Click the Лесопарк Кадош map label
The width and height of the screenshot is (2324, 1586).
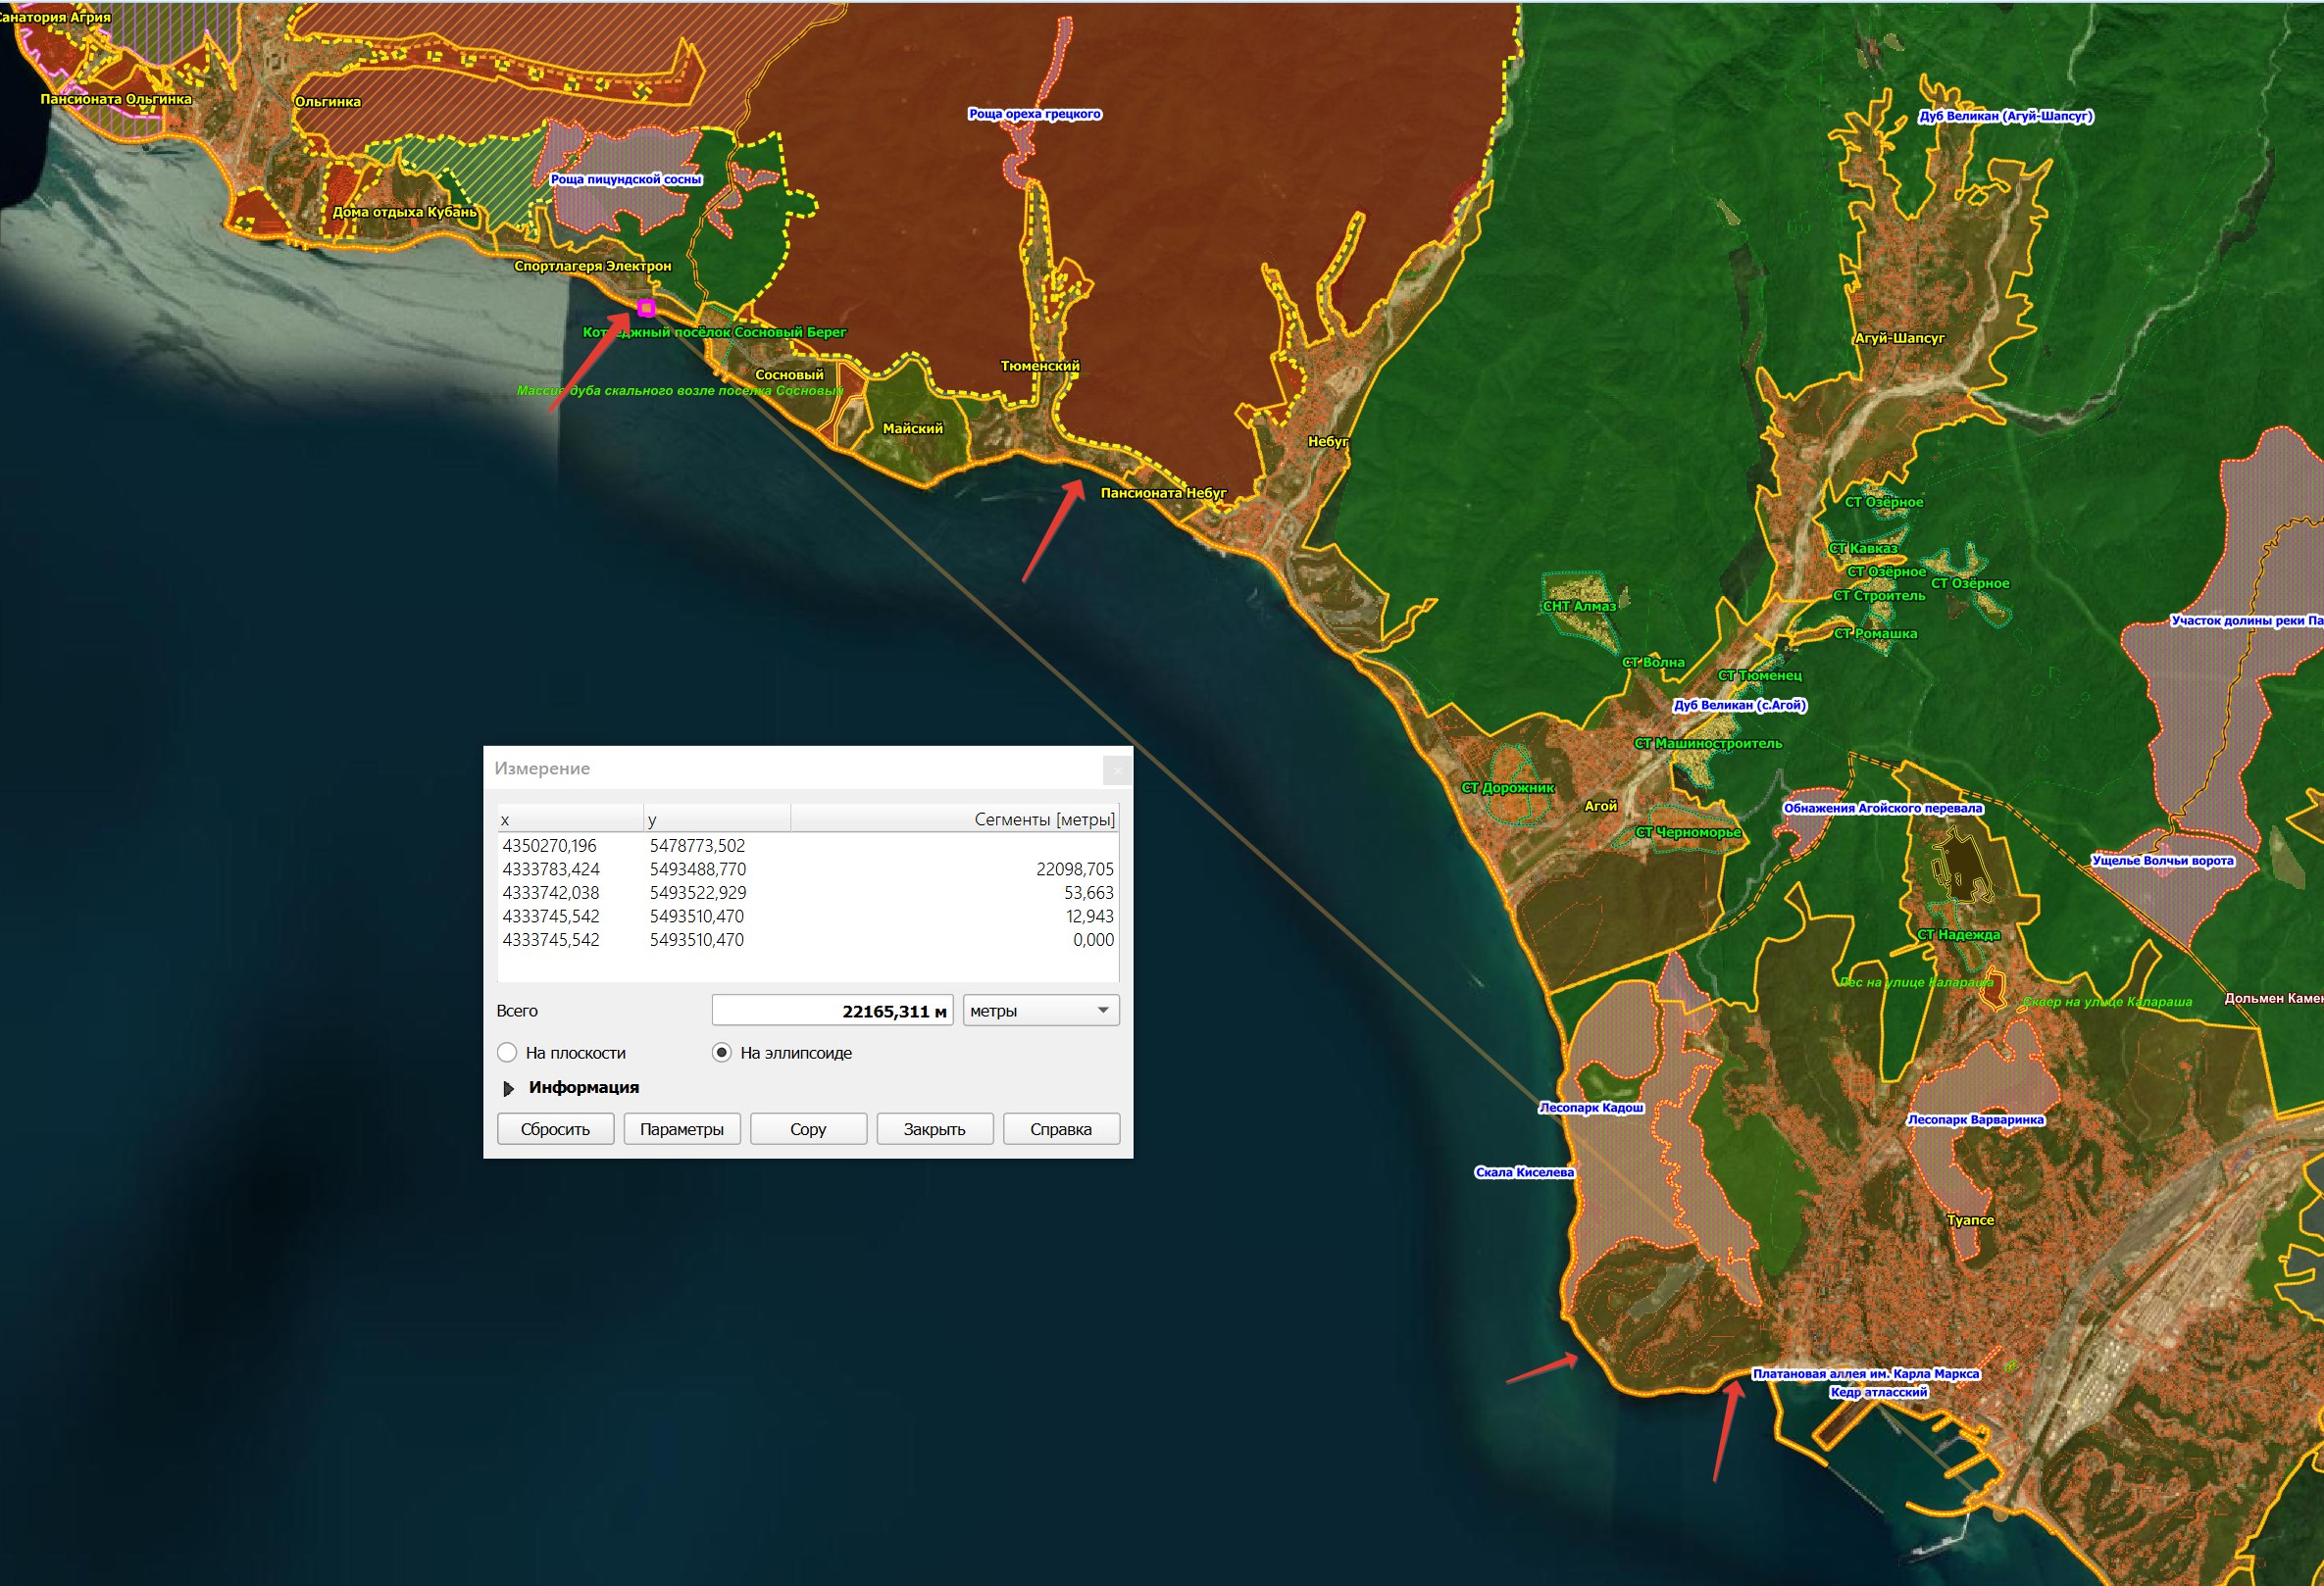coord(1591,1108)
